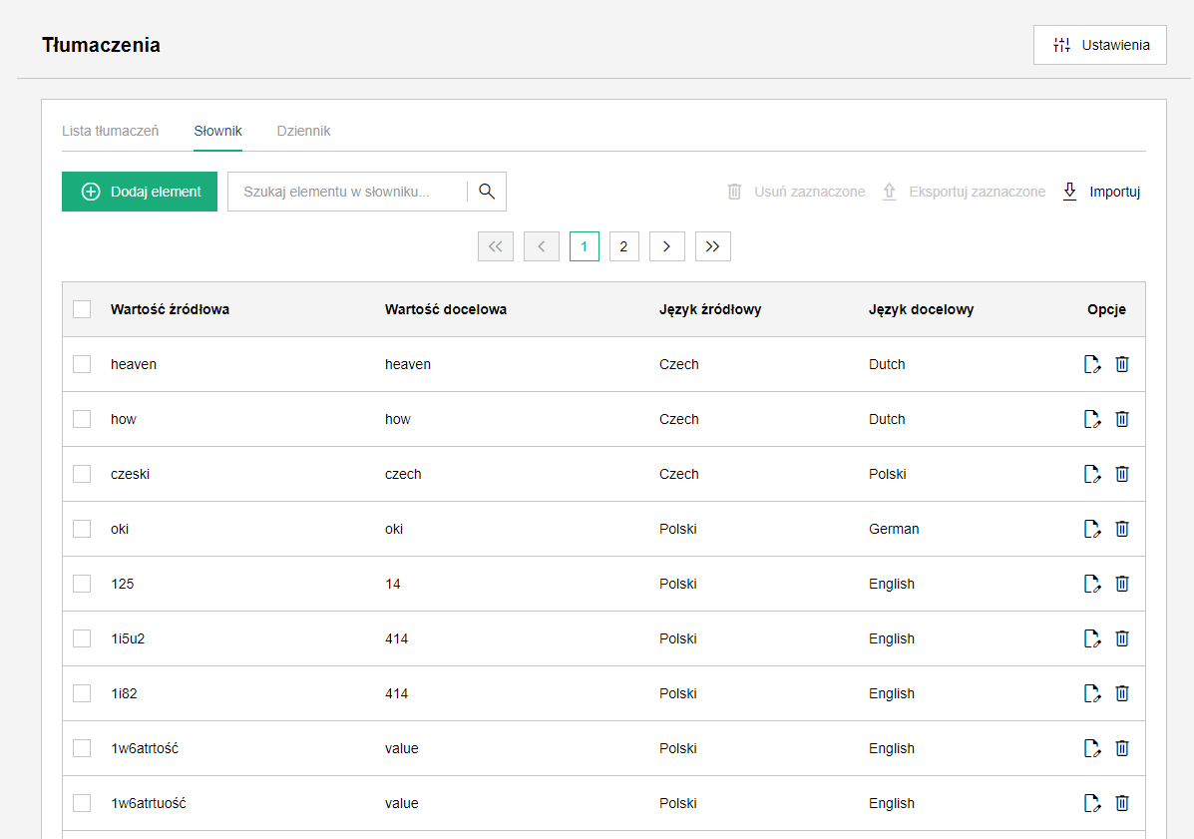Click Polski target language in czeski row
Viewport: 1194px width, 839px height.
coord(887,474)
